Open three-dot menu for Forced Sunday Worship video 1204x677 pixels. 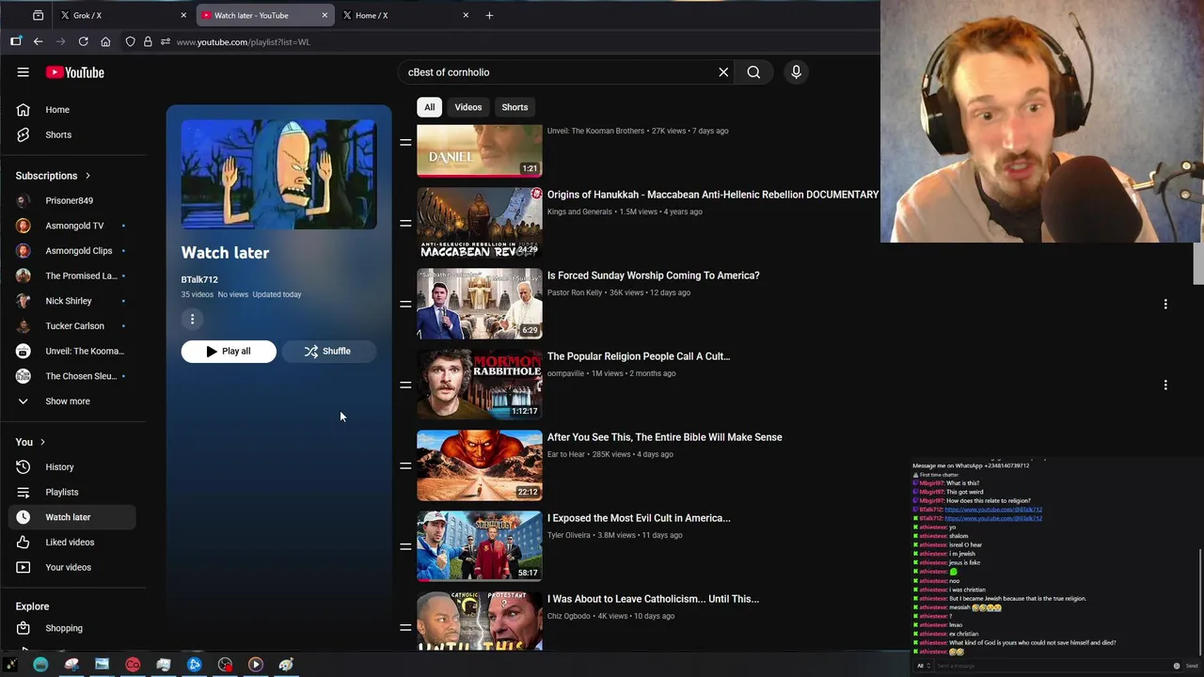click(1165, 304)
